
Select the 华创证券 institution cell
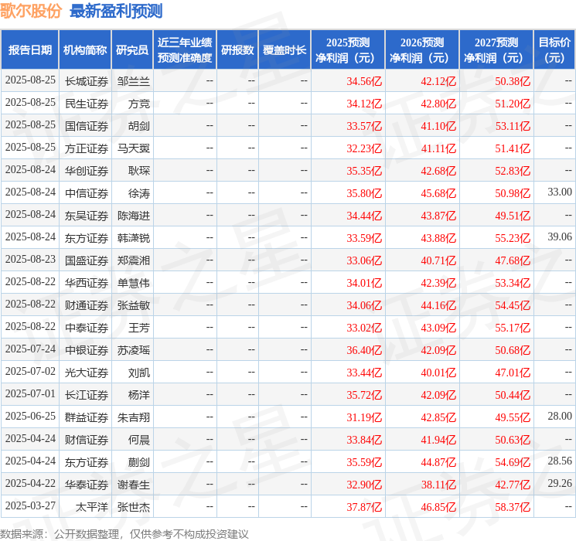[x=87, y=171]
